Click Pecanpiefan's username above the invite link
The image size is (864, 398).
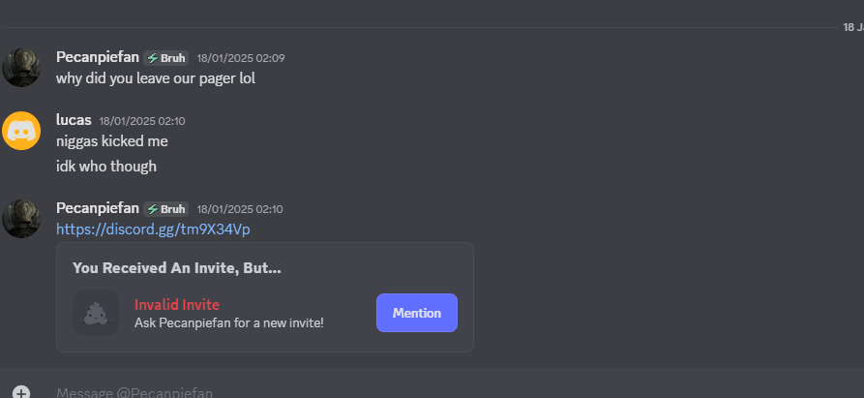[x=98, y=208]
